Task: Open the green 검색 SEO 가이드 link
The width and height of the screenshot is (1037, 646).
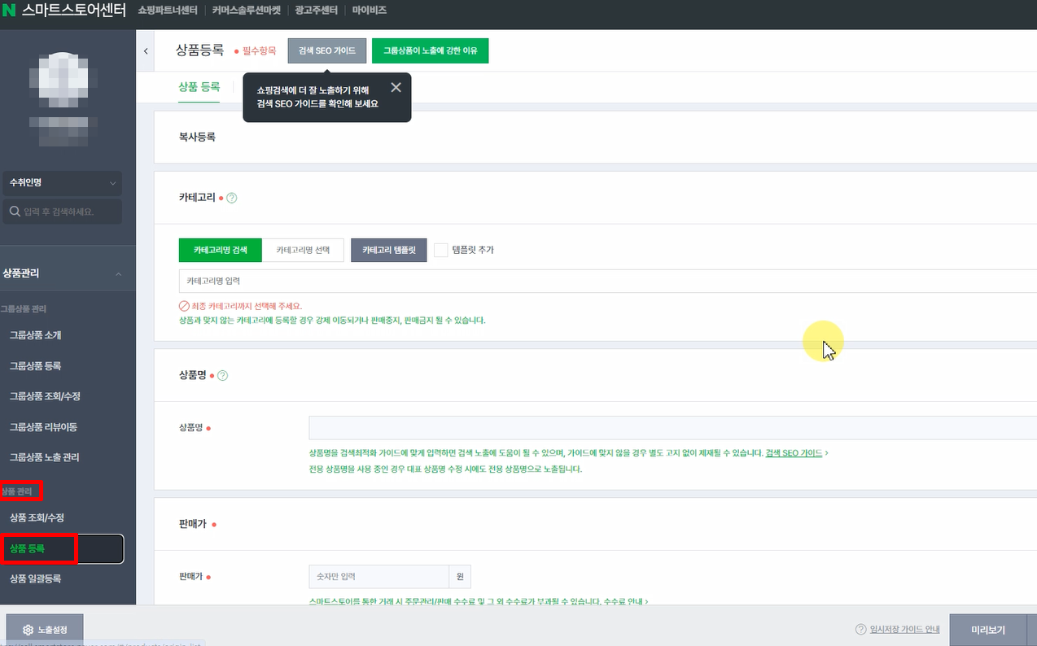Action: [x=794, y=453]
